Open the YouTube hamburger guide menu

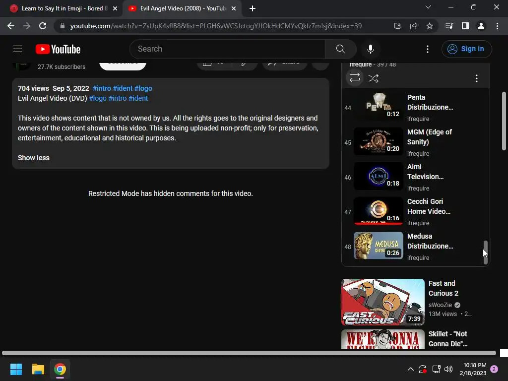[18, 49]
